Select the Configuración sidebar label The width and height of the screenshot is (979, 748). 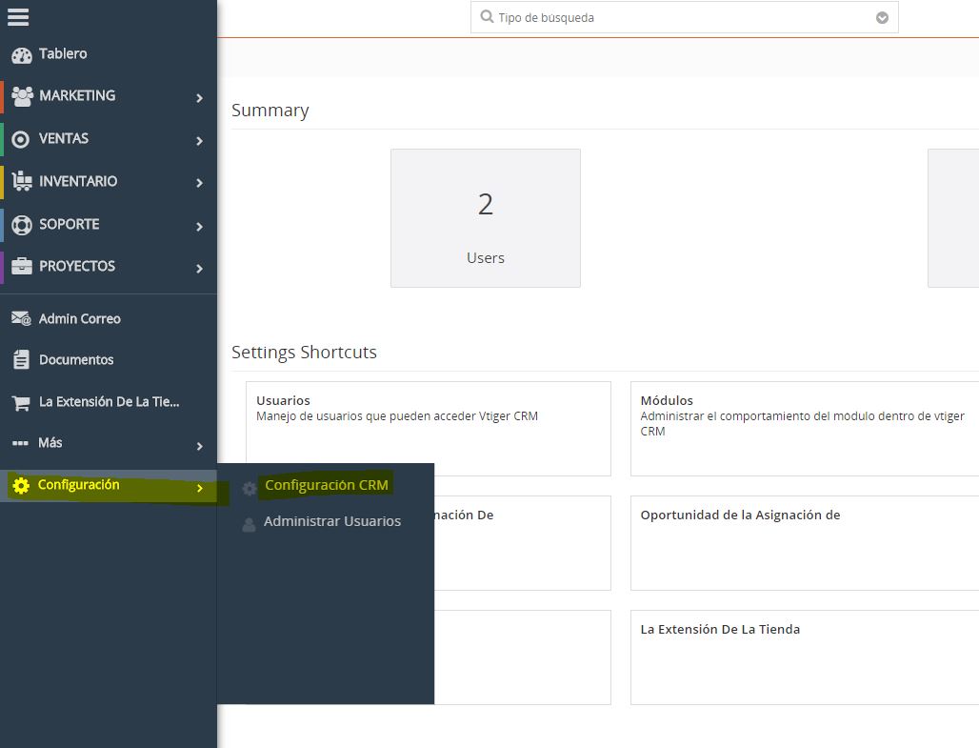pyautogui.click(x=78, y=485)
